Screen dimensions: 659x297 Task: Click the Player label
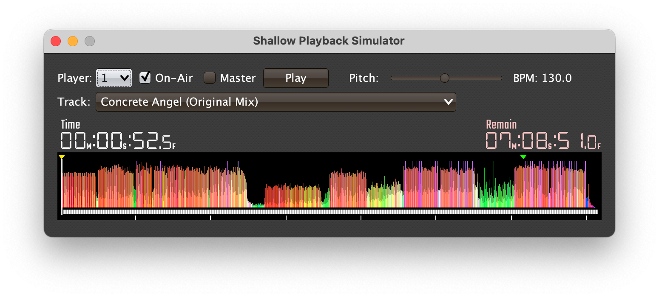[x=74, y=78]
